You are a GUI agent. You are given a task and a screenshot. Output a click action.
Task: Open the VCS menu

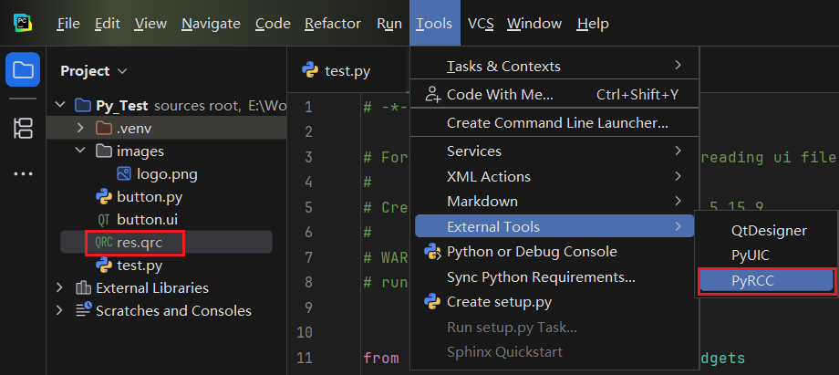coord(481,24)
